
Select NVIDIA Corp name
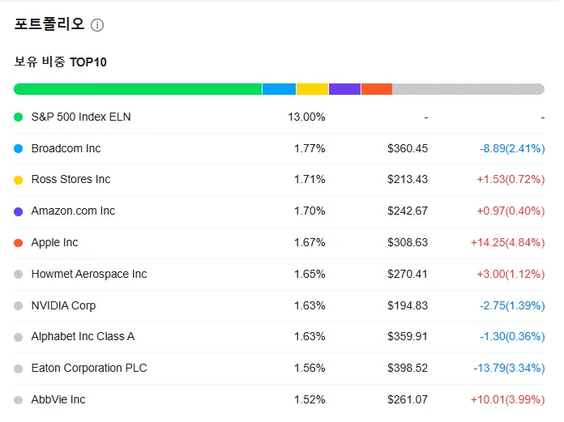point(63,305)
